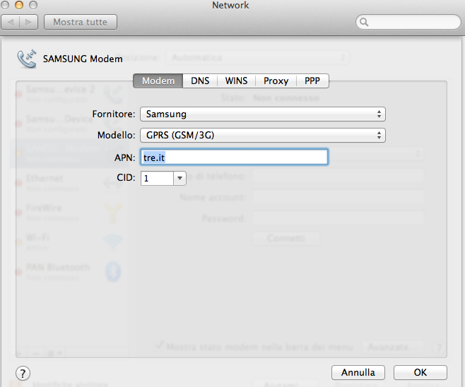Image resolution: width=465 pixels, height=387 pixels.
Task: Open the Fornitore dropdown showing Samsung
Action: click(263, 114)
